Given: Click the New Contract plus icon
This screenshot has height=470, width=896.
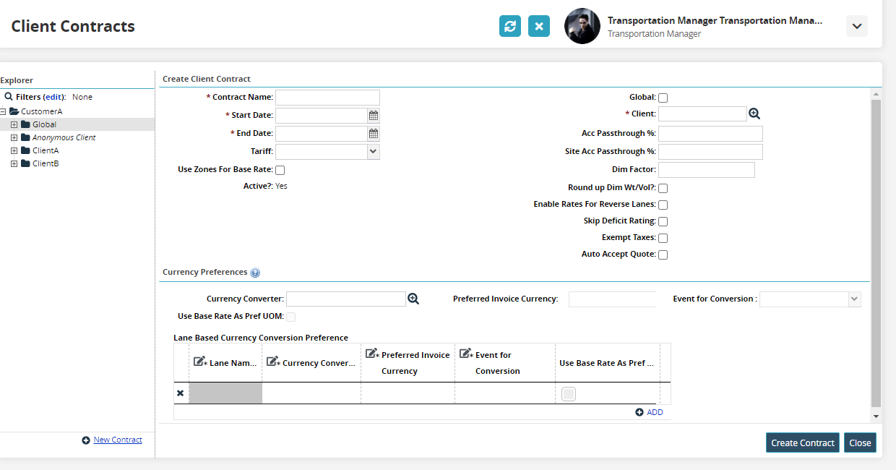Looking at the screenshot, I should (86, 440).
